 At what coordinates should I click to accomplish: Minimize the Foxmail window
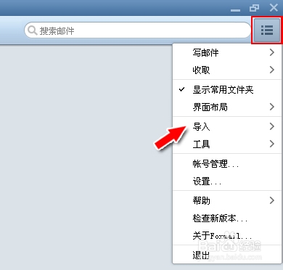[x=235, y=10]
